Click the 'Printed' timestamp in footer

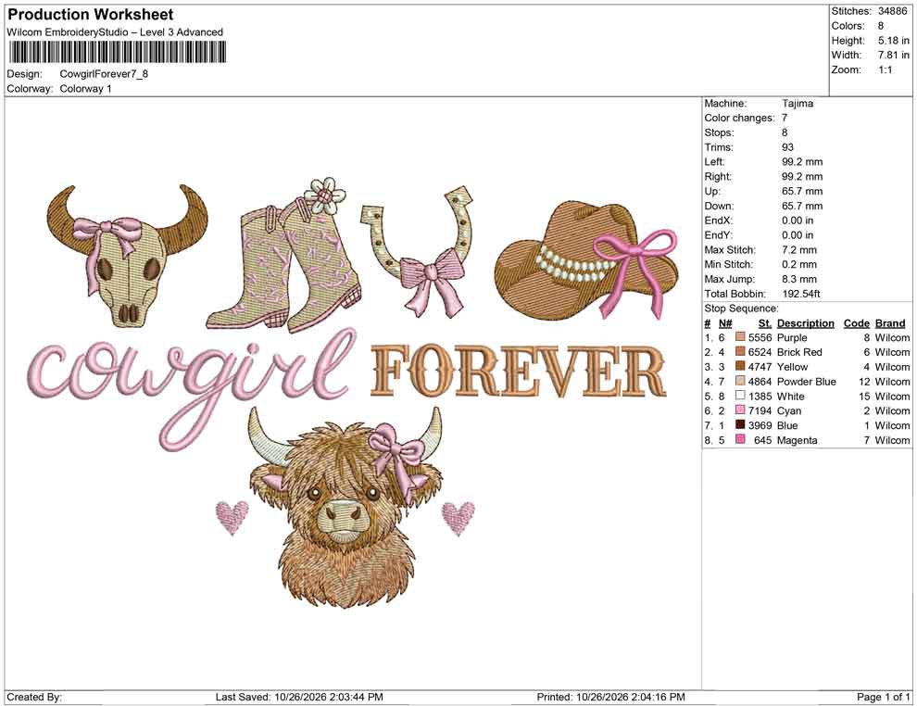610,697
